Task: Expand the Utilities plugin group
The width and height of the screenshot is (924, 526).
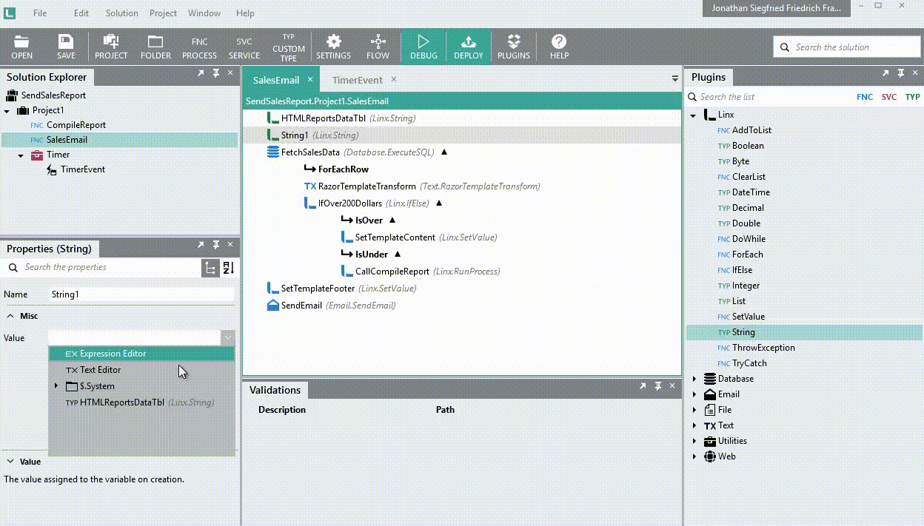Action: click(694, 441)
